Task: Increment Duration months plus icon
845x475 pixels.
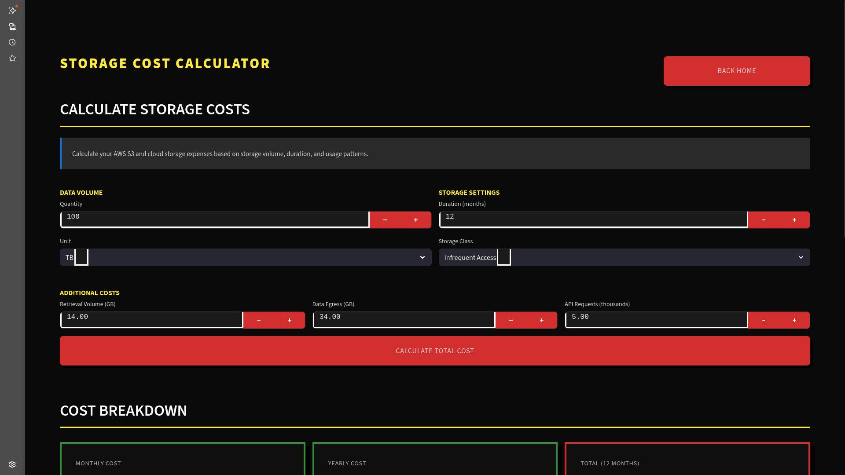Action: coord(794,220)
